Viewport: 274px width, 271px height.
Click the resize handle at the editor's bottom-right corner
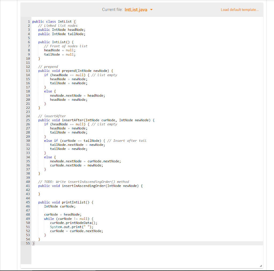pos(260,265)
